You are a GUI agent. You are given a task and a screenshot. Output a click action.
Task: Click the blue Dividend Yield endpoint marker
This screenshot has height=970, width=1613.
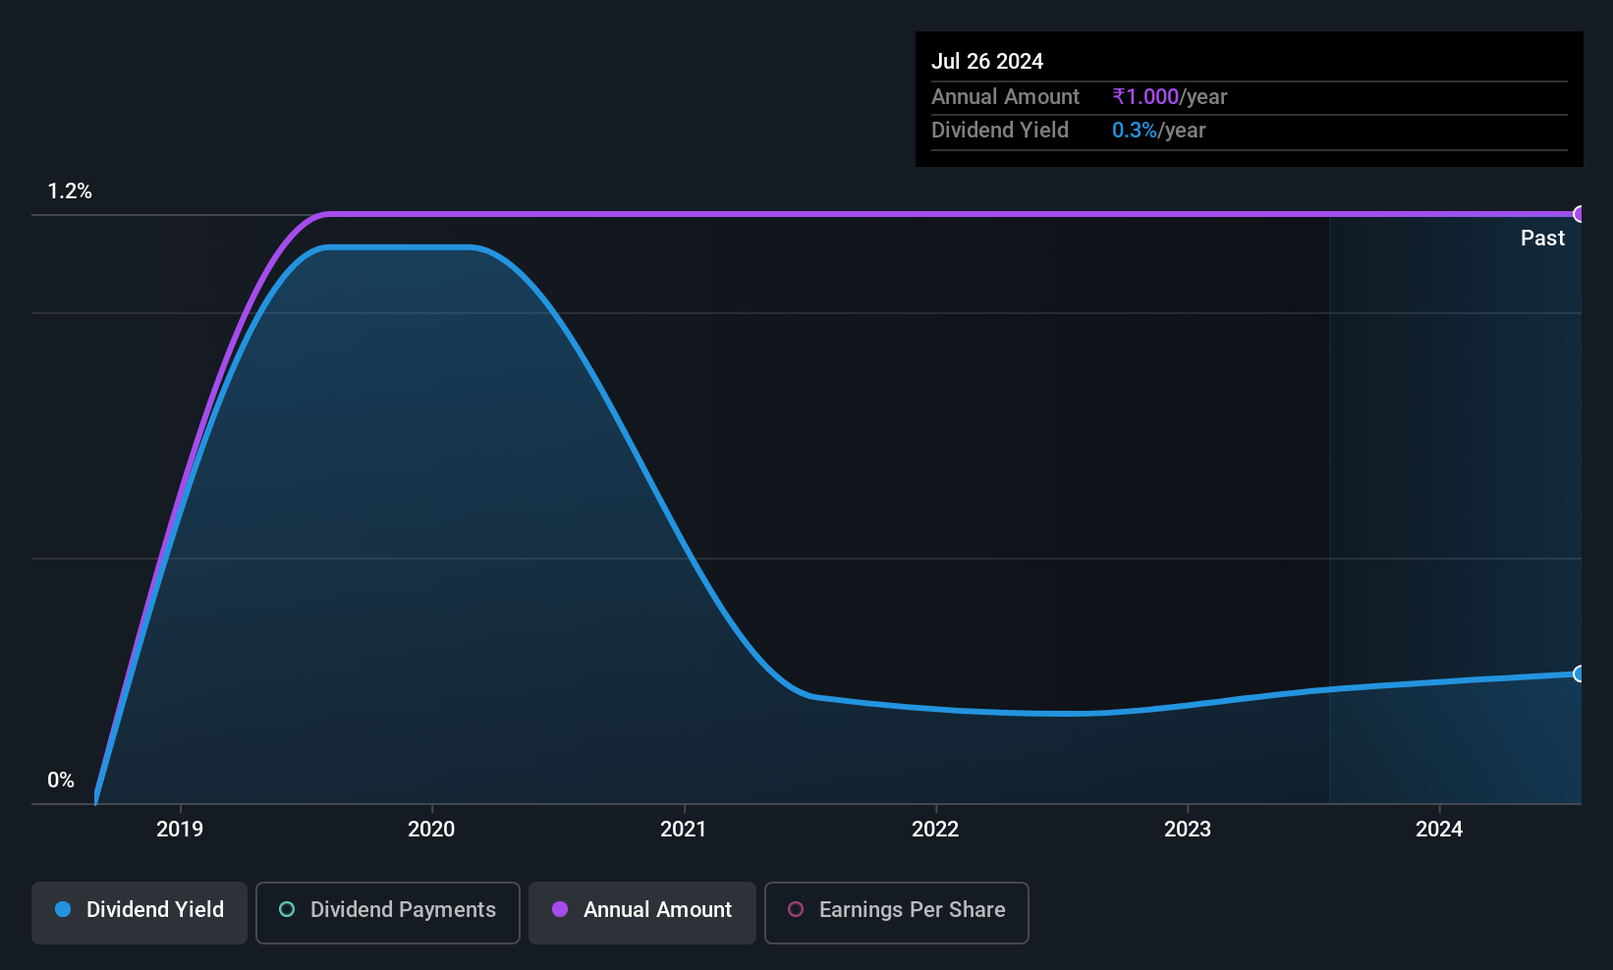[x=1579, y=674]
